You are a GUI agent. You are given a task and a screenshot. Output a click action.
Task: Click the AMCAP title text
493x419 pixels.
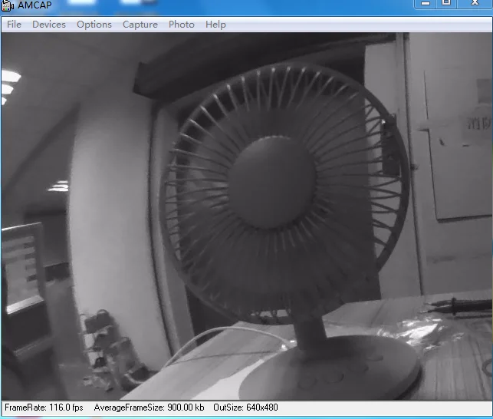35,5
